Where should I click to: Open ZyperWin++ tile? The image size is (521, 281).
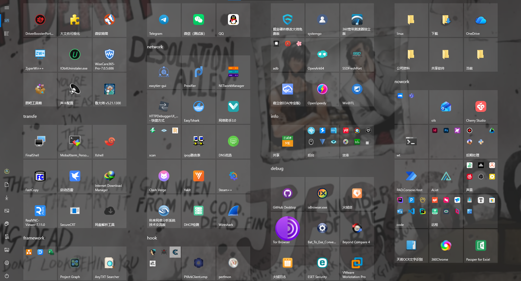click(x=40, y=55)
